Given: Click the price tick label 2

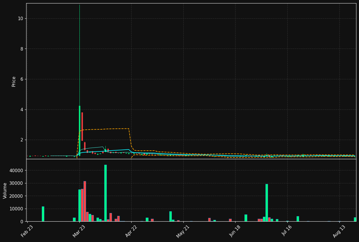Looking at the screenshot, I should [x=22, y=140].
